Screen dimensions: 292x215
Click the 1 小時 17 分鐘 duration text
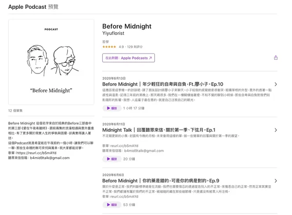[134, 108]
